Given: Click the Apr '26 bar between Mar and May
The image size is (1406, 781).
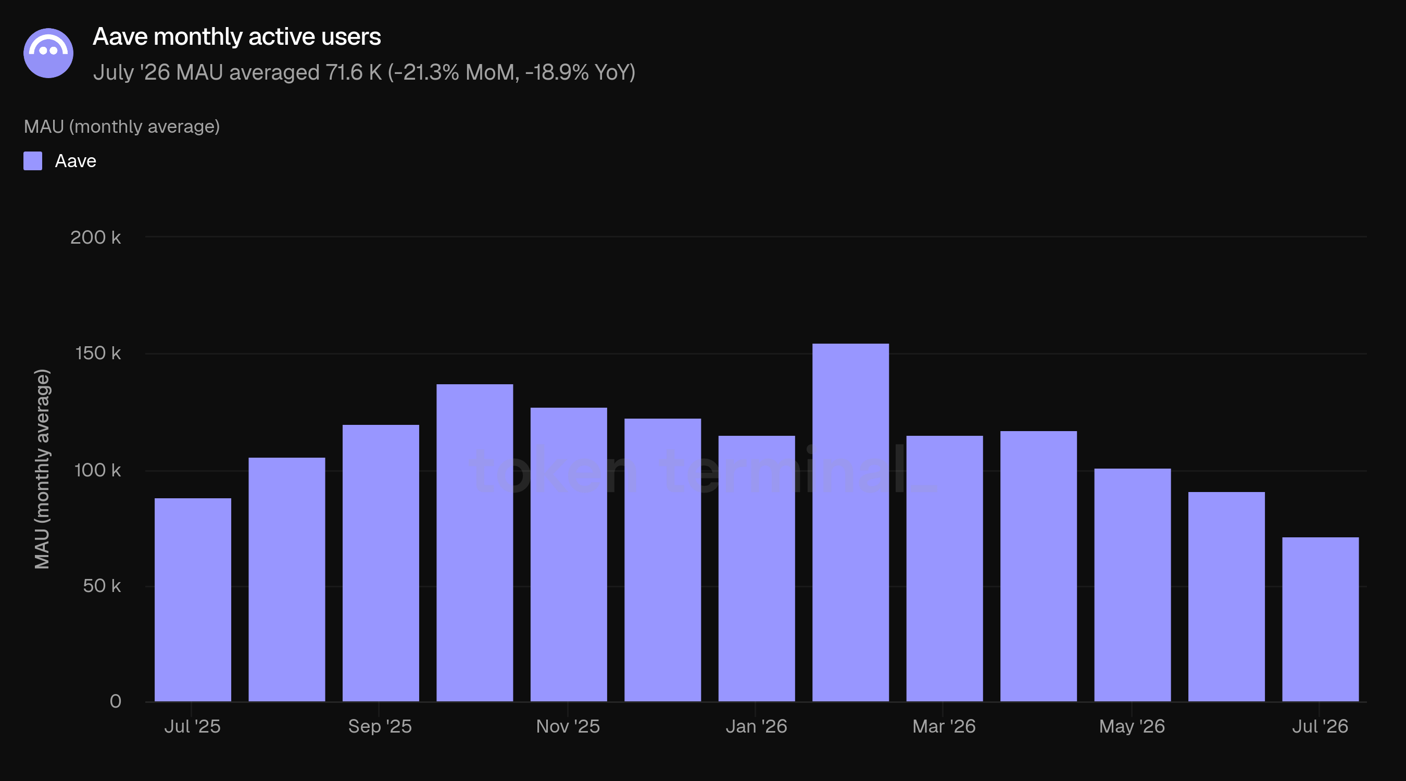Looking at the screenshot, I should coord(1038,566).
